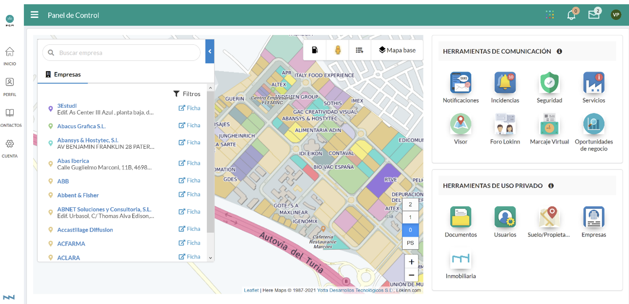
Task: Toggle the hamburger navigation menu
Action: (34, 15)
